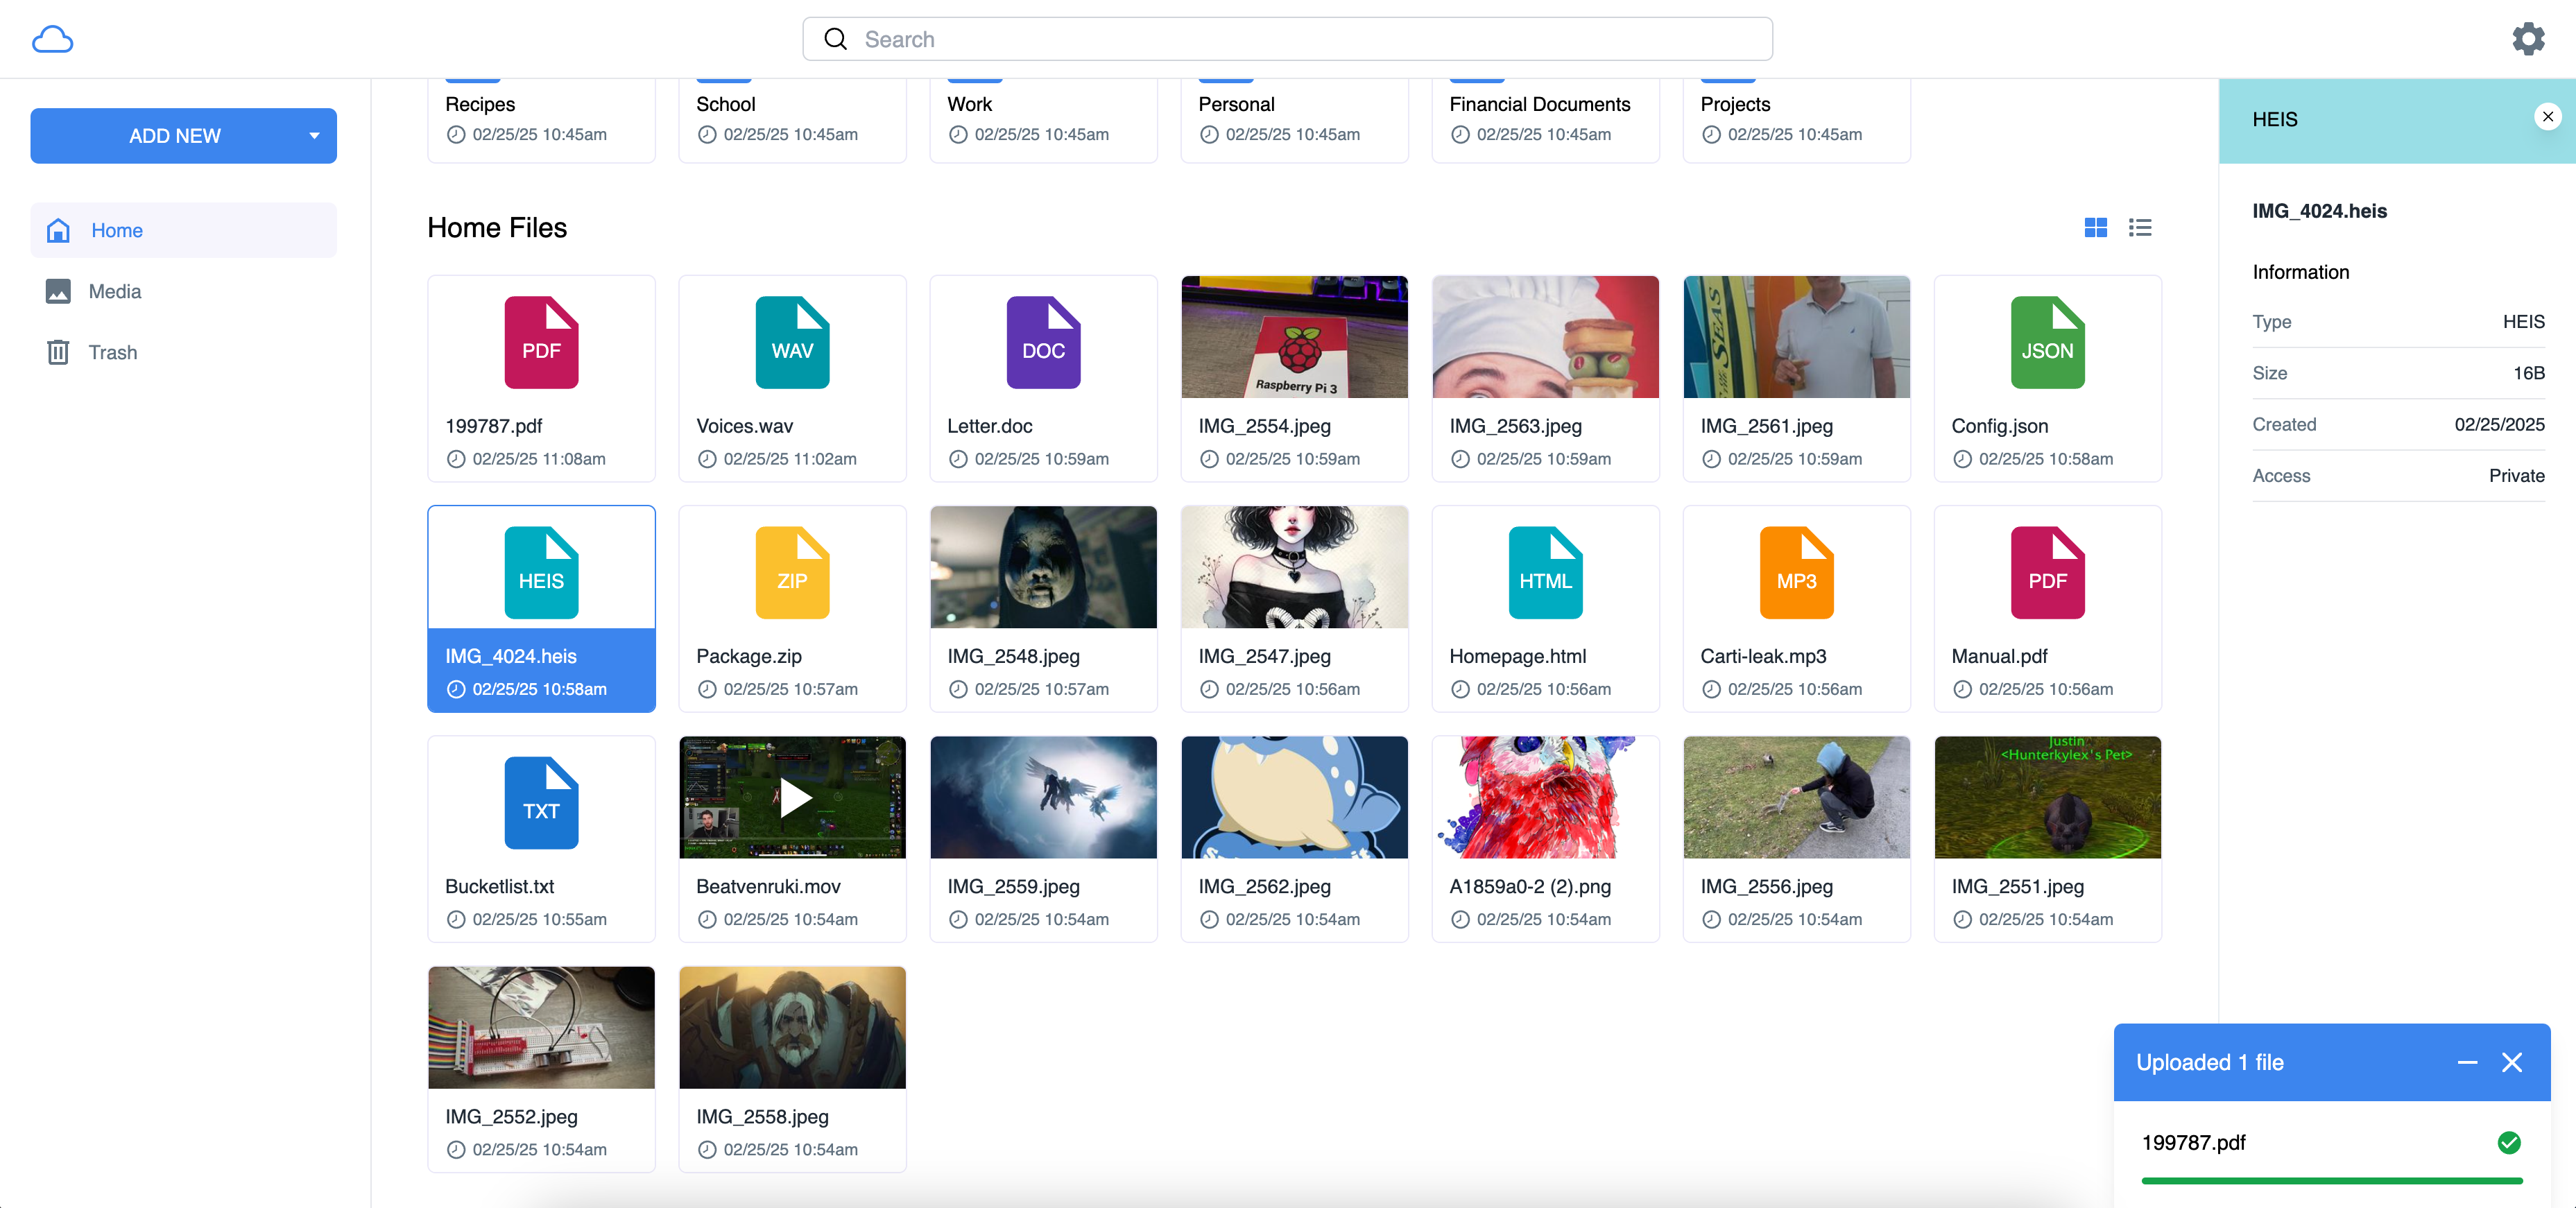
Task: Close the HEIS details side panel
Action: click(2547, 117)
